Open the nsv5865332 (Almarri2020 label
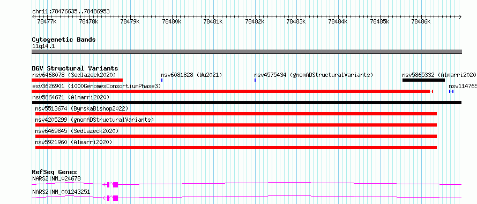This screenshot has height=204, width=477. point(439,75)
